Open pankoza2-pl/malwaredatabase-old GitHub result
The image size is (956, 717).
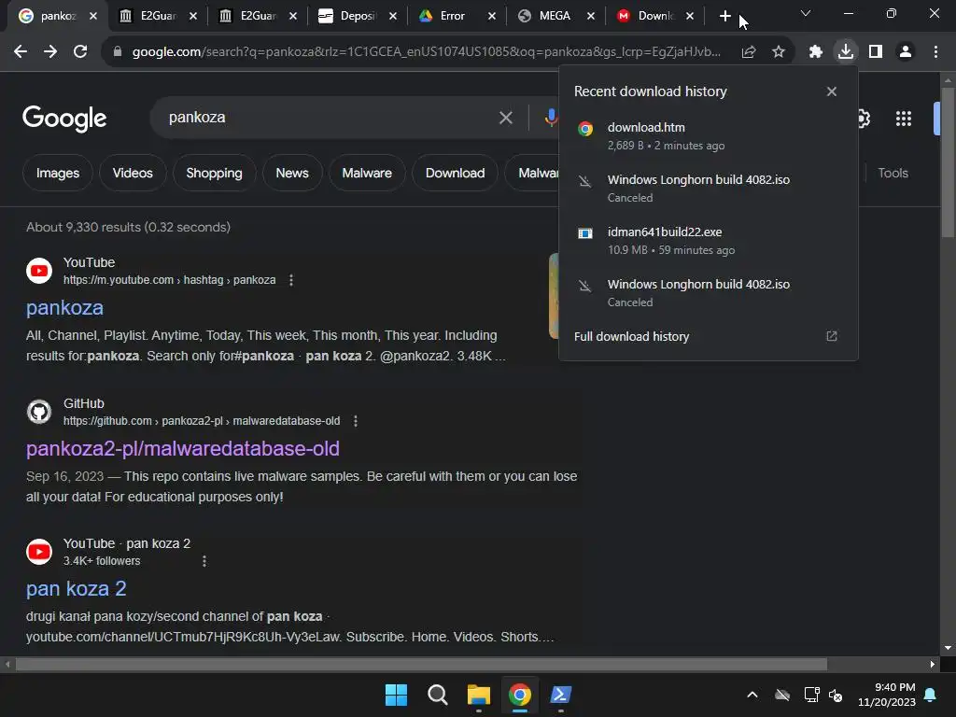coord(183,449)
